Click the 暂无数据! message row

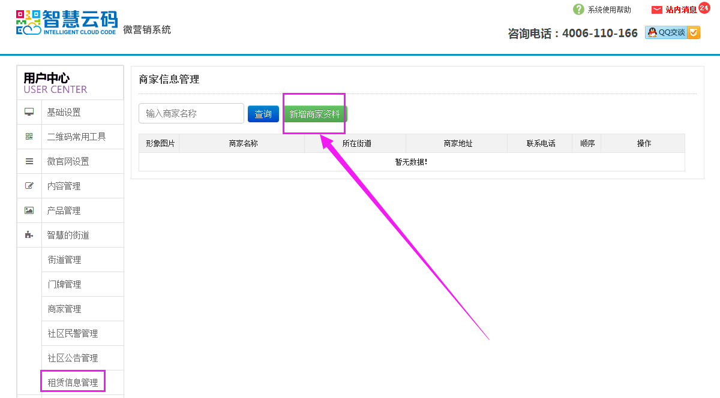[x=412, y=162]
